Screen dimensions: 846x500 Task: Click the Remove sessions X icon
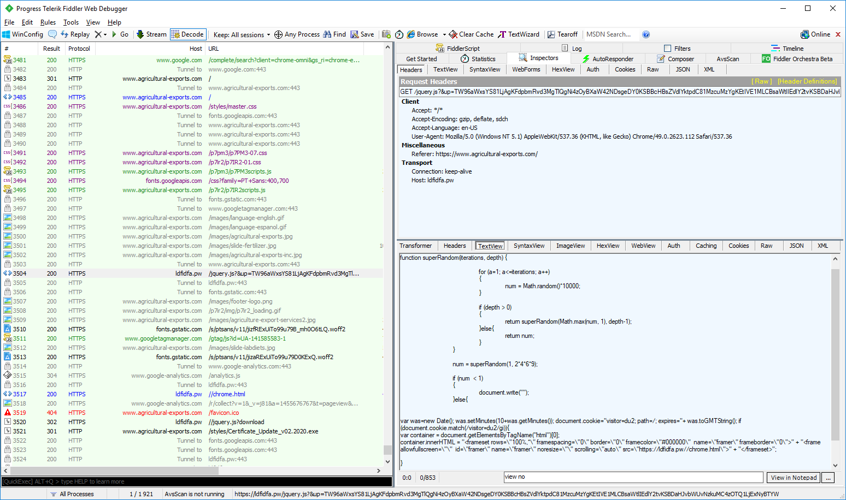(x=98, y=34)
